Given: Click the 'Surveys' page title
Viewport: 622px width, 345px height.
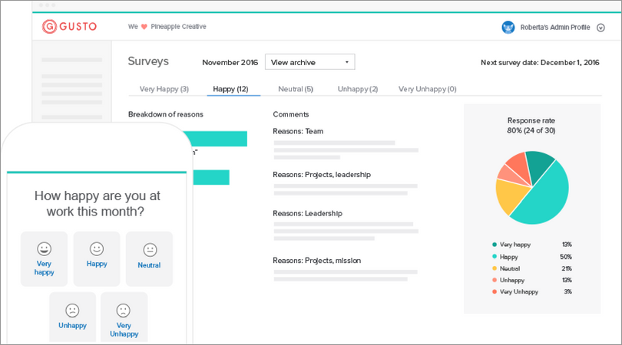Looking at the screenshot, I should click(x=148, y=61).
